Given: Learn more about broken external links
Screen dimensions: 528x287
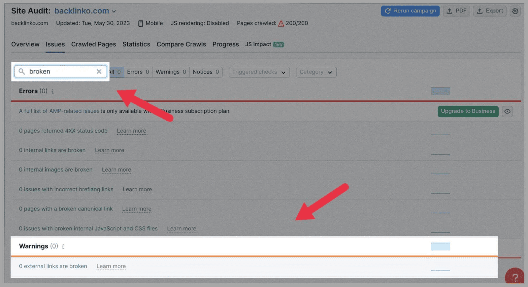Looking at the screenshot, I should pyautogui.click(x=111, y=267).
